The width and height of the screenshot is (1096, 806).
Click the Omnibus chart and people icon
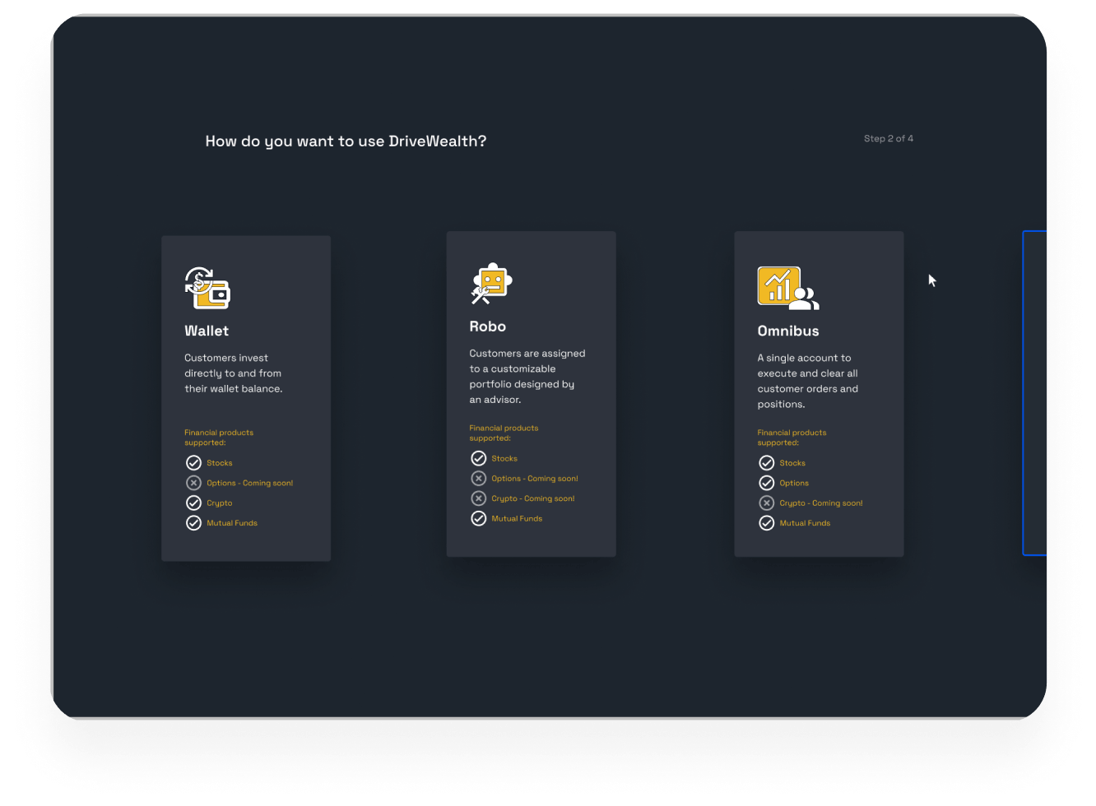click(788, 288)
